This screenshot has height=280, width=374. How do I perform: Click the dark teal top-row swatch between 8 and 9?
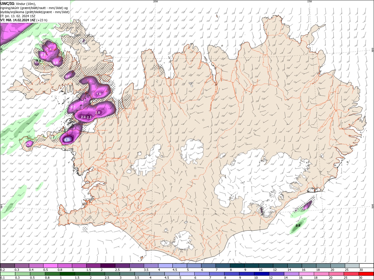pyautogui.click(x=237, y=266)
